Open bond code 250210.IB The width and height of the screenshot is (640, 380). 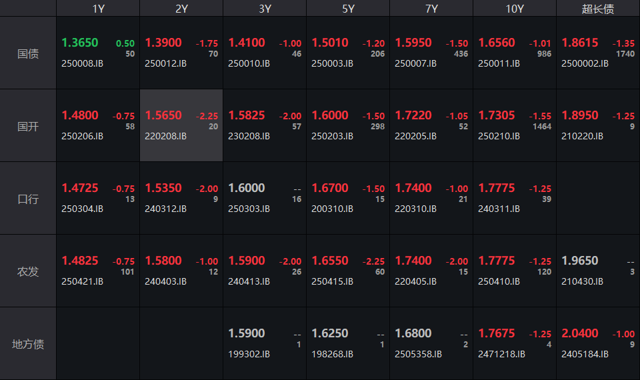click(x=499, y=136)
